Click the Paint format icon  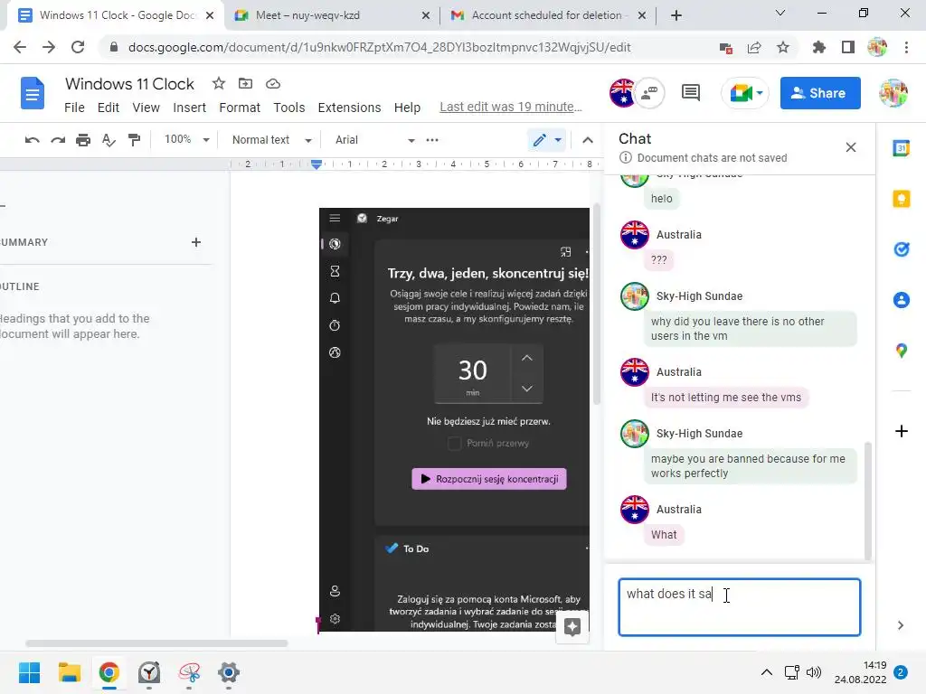pos(134,140)
